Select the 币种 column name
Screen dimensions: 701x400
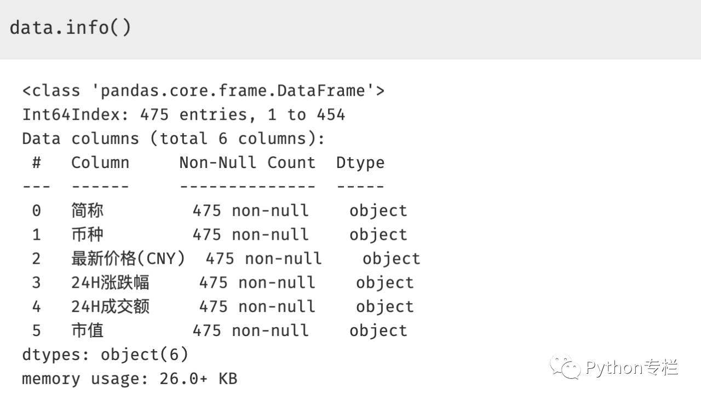(87, 235)
